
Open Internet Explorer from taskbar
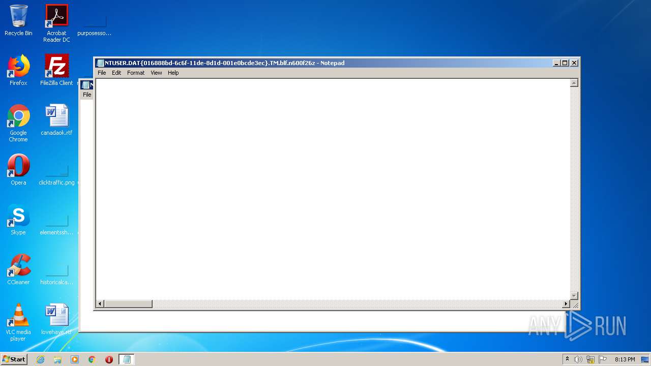pos(40,359)
